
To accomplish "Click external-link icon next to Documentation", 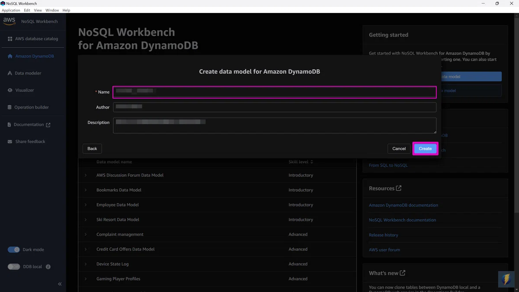I will [x=48, y=125].
